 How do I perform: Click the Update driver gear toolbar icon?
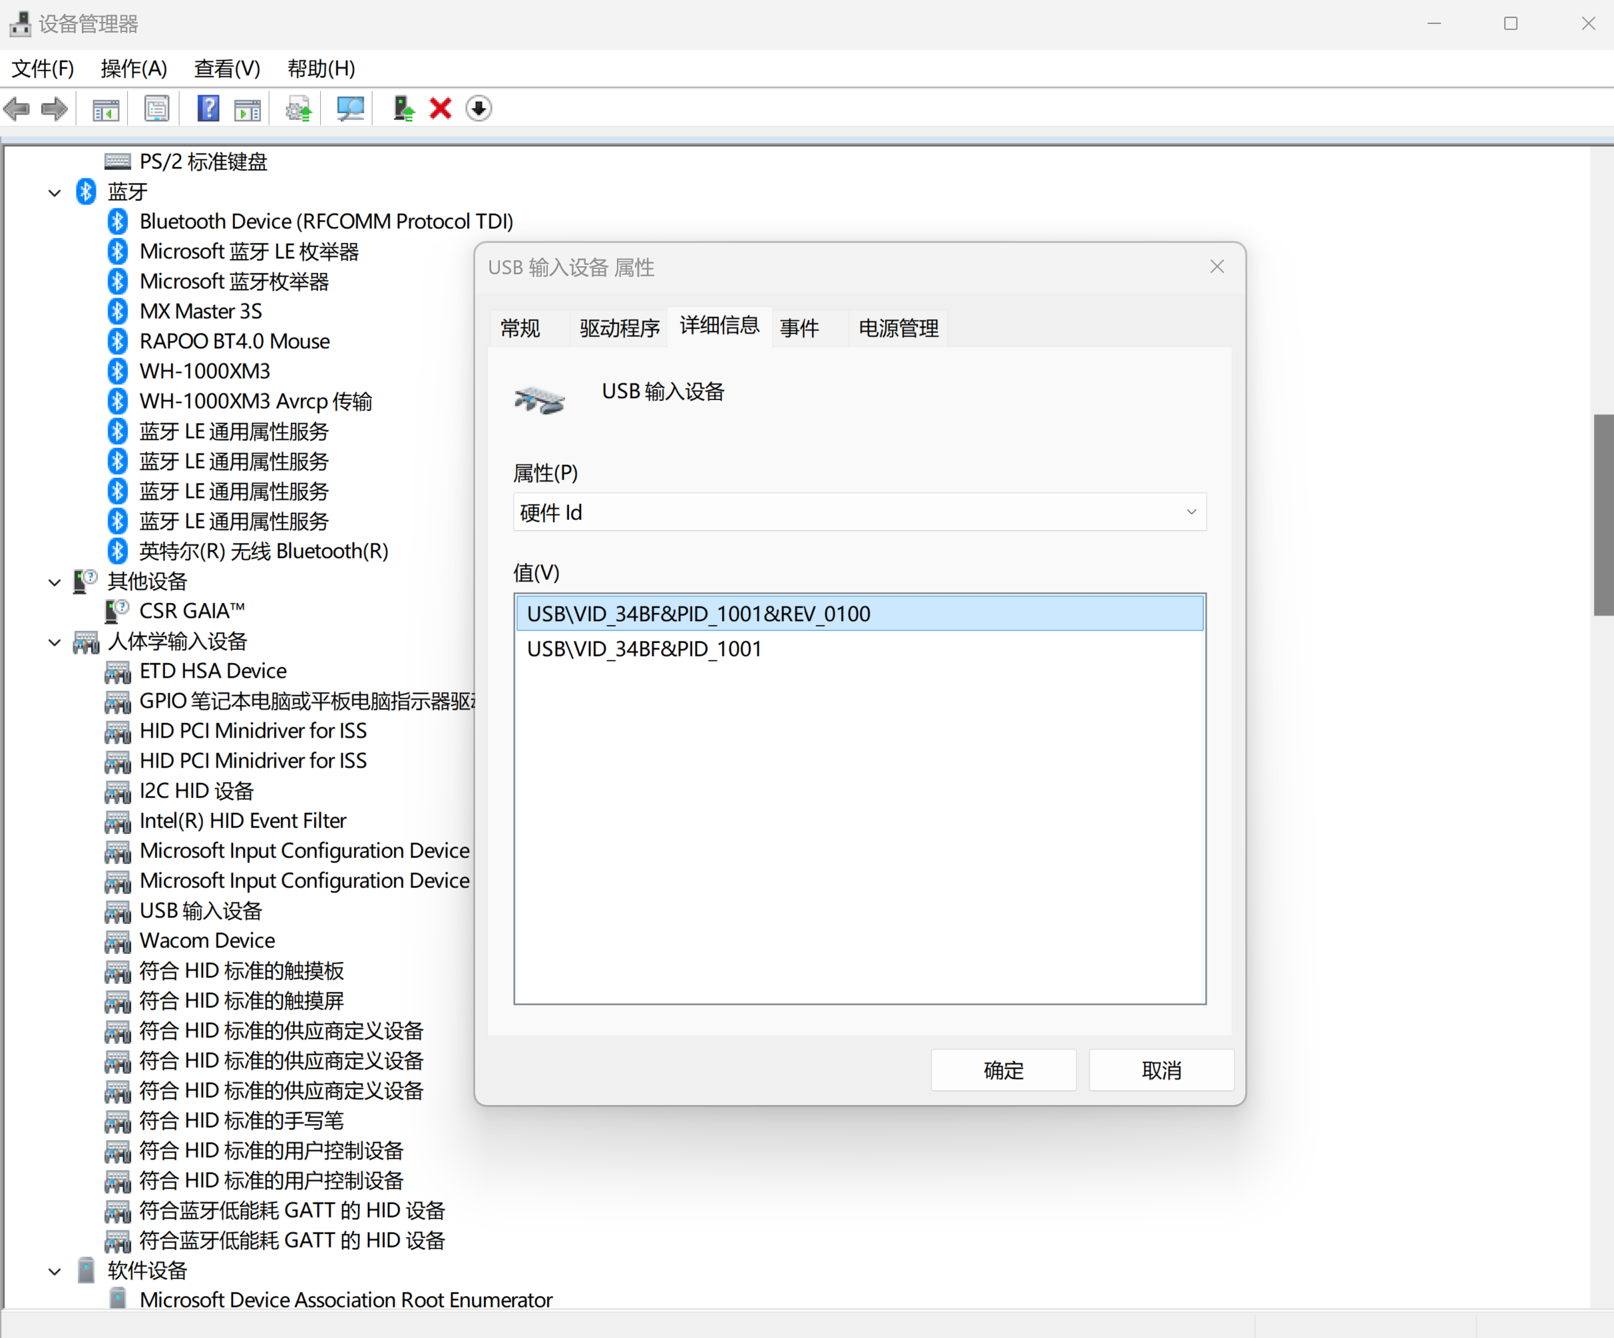pos(299,109)
